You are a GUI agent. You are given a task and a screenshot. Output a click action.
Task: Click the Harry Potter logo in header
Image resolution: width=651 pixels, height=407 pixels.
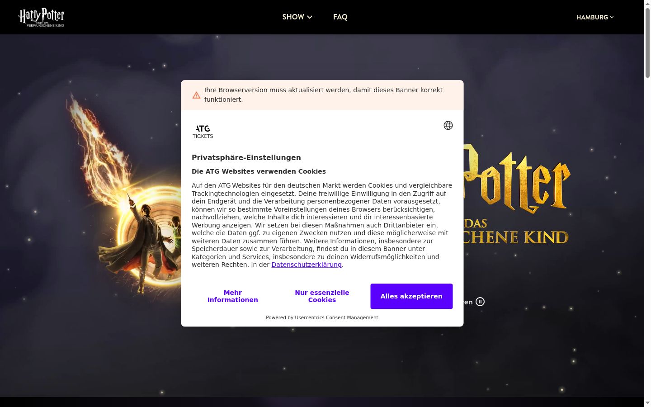(41, 17)
